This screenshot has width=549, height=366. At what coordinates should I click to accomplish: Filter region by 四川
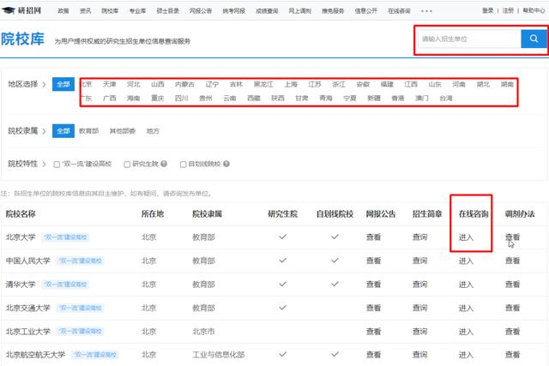(x=182, y=99)
